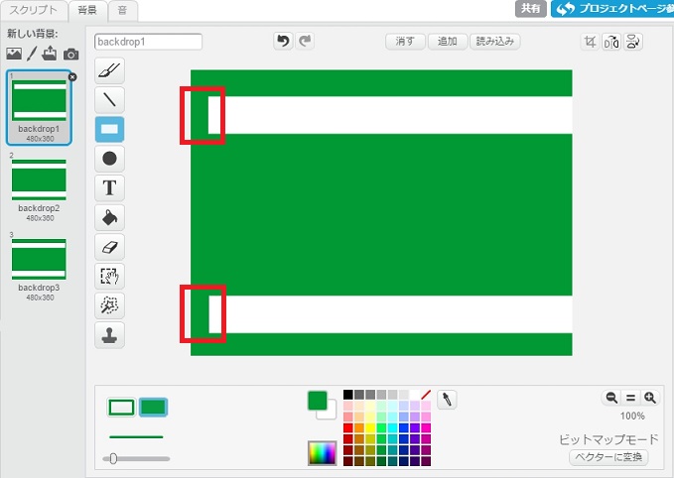Choose the Select region tool

click(109, 276)
